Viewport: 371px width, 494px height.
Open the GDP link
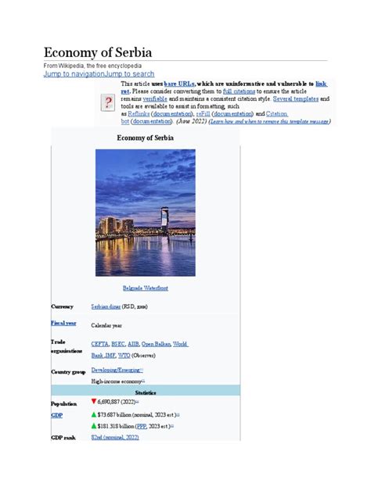coord(57,415)
